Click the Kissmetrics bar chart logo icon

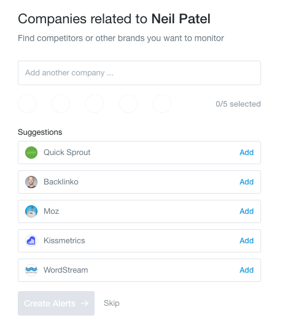pos(31,241)
